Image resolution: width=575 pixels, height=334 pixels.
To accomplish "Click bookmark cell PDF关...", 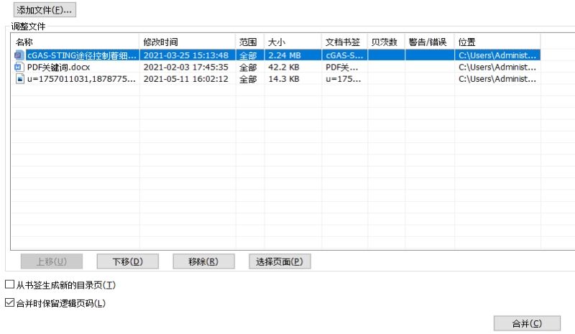I will click(342, 68).
